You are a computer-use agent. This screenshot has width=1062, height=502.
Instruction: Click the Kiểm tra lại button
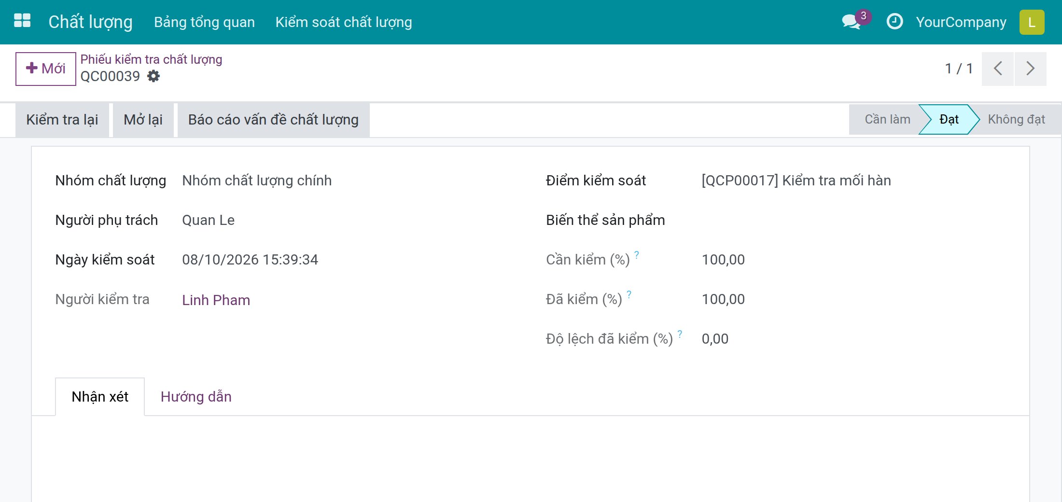point(62,120)
